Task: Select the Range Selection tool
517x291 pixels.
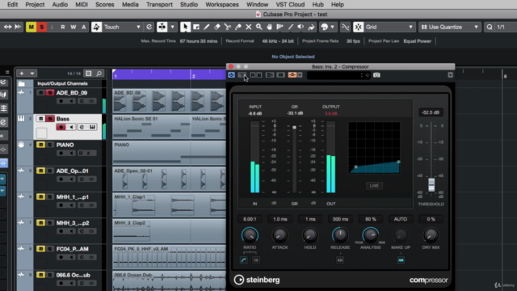Action: point(196,27)
